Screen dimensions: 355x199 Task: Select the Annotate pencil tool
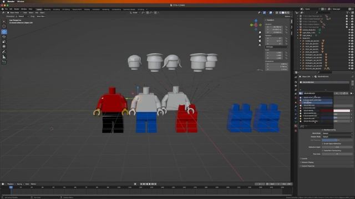(4, 52)
